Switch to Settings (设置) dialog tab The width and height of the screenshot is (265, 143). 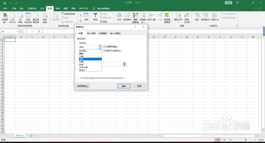coord(81,33)
